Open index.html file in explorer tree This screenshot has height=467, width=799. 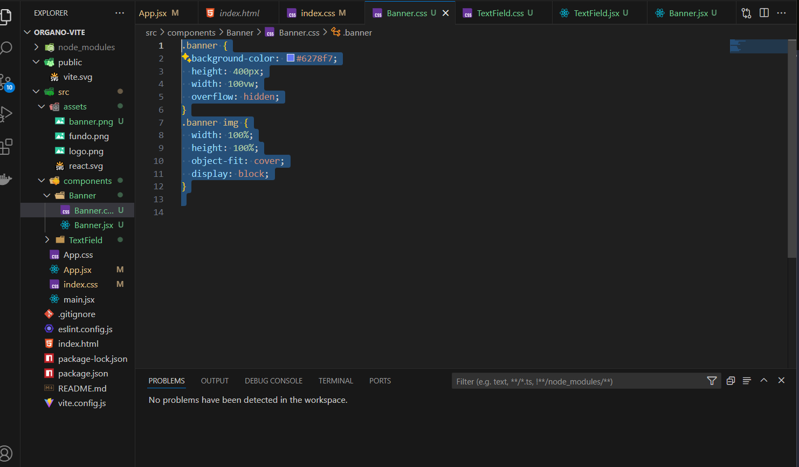tap(78, 344)
